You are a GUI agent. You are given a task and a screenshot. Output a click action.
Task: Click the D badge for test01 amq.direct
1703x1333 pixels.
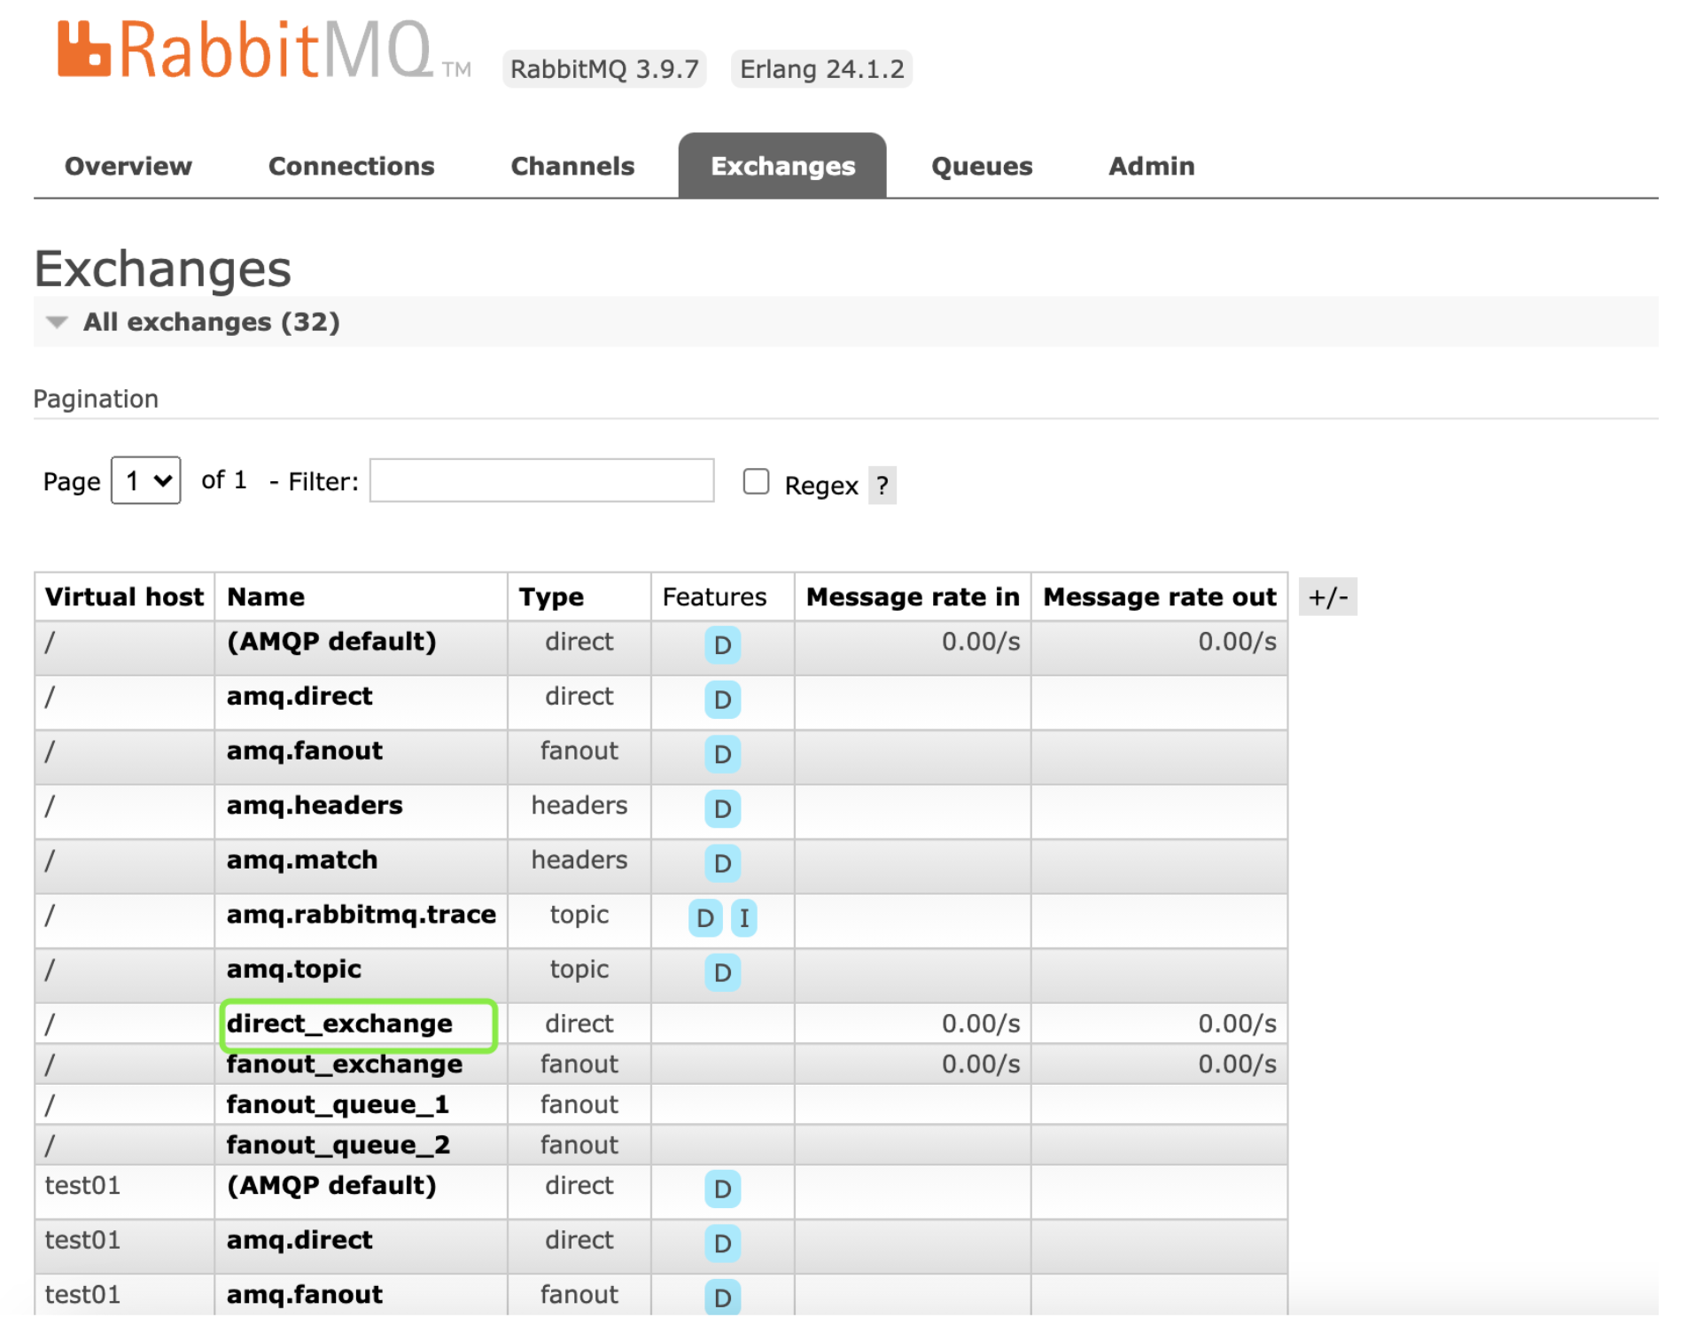[722, 1243]
